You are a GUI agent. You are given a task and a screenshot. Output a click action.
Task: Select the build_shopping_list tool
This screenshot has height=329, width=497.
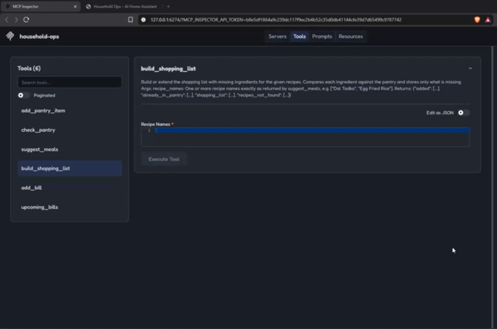coord(70,168)
